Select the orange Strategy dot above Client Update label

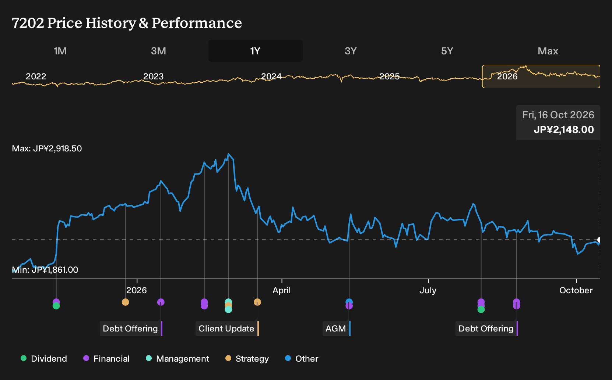pyautogui.click(x=257, y=302)
